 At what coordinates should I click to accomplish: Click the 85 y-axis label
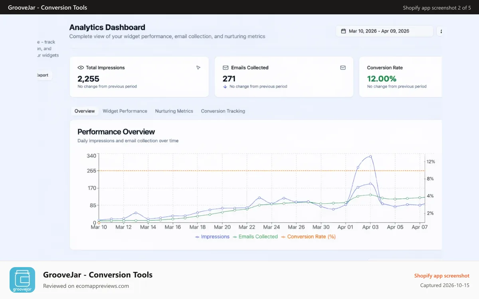pyautogui.click(x=93, y=205)
